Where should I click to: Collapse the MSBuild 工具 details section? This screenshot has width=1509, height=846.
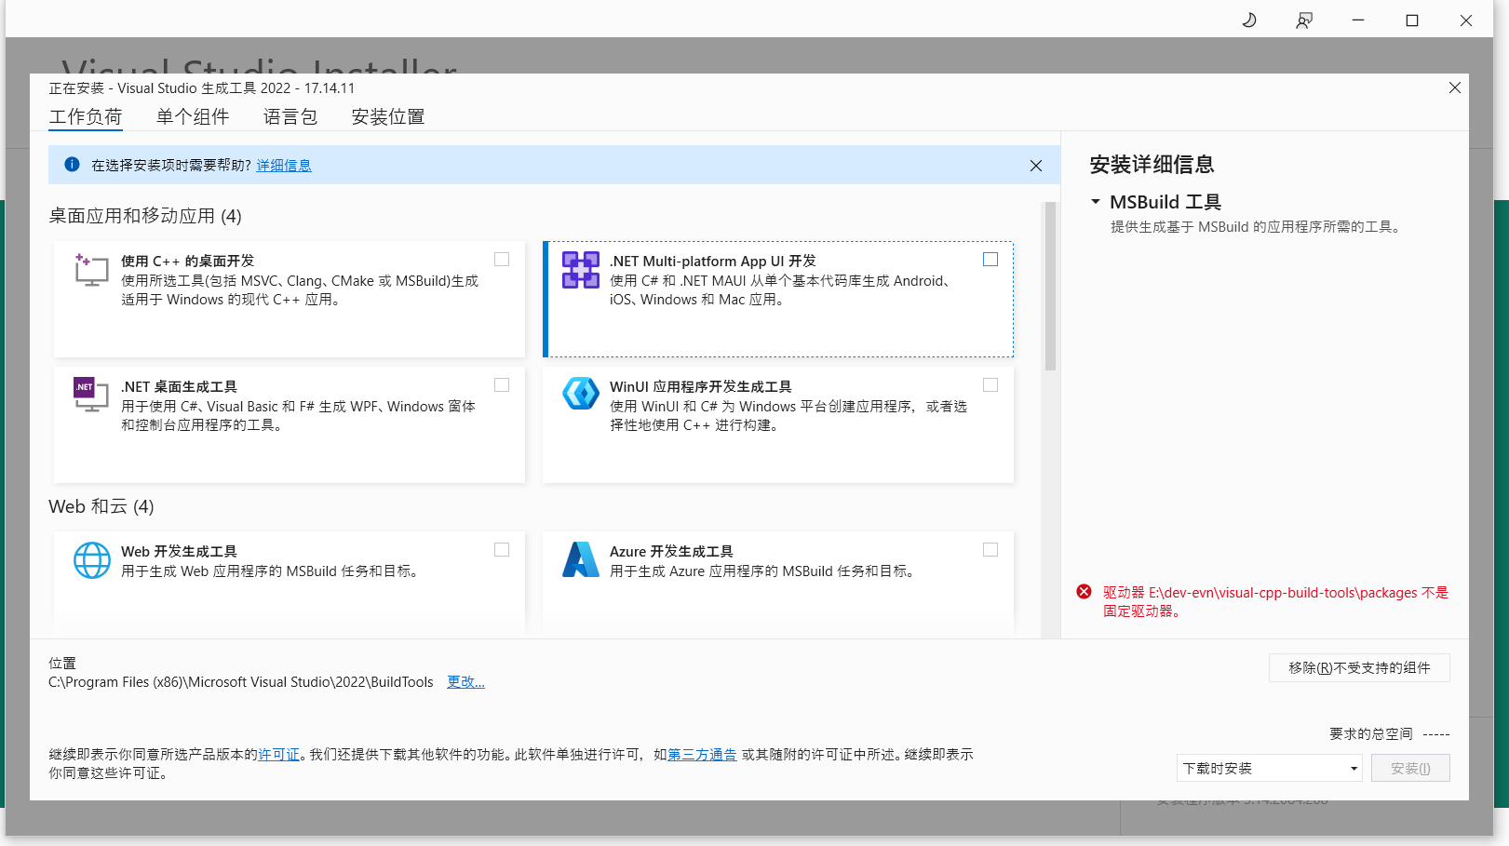pyautogui.click(x=1096, y=202)
